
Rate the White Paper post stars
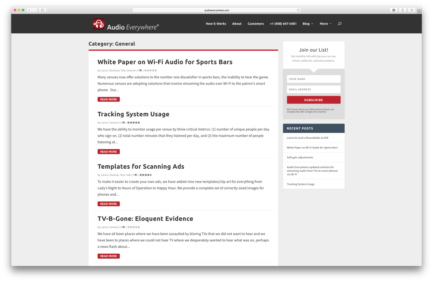point(151,71)
